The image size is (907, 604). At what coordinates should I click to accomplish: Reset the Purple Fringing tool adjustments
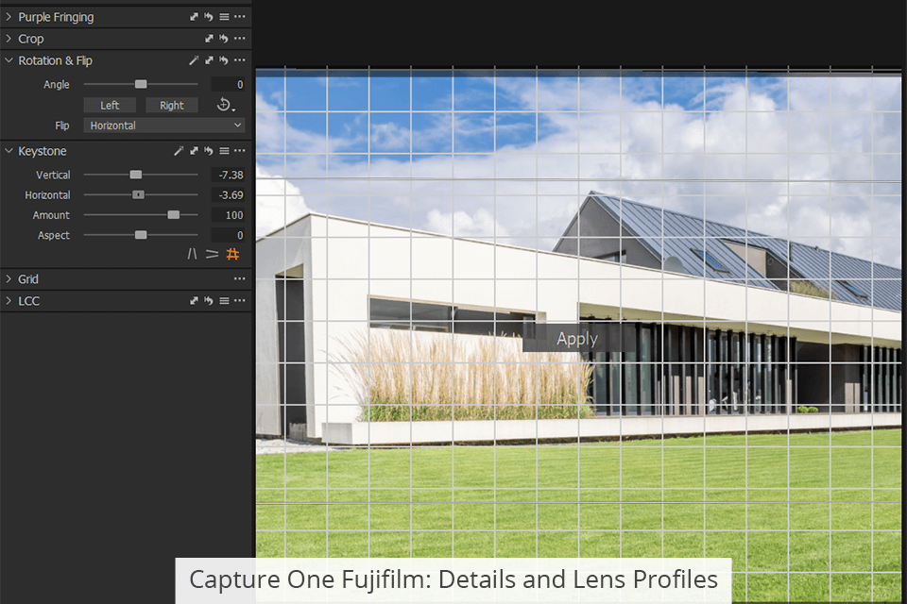pos(208,17)
